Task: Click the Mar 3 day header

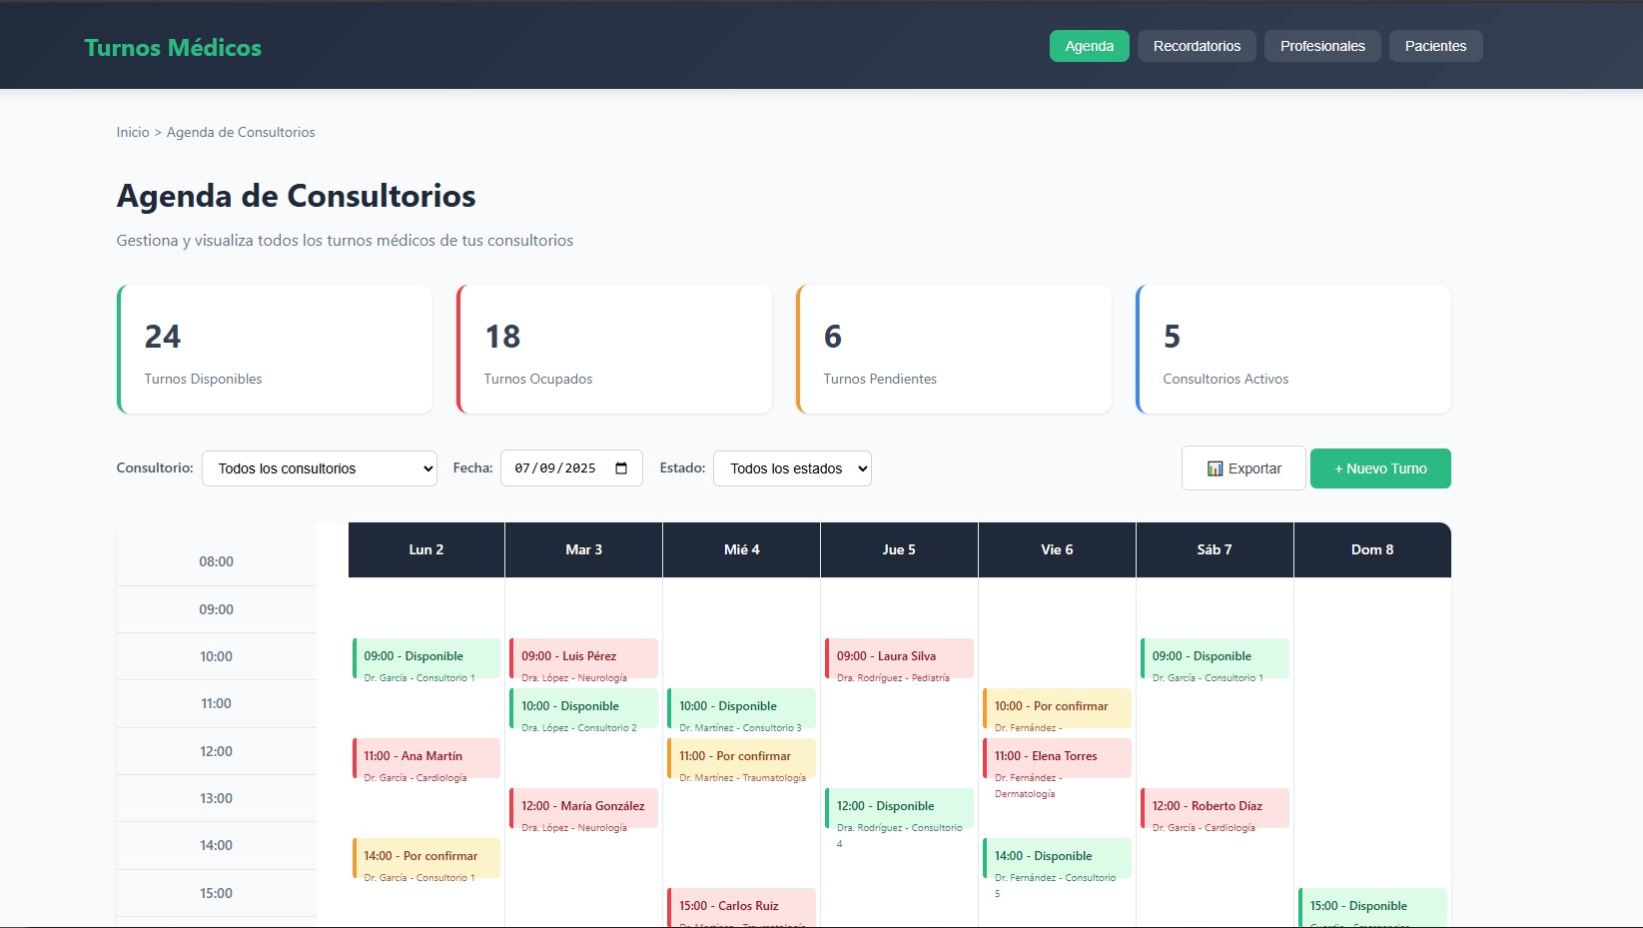Action: tap(584, 549)
